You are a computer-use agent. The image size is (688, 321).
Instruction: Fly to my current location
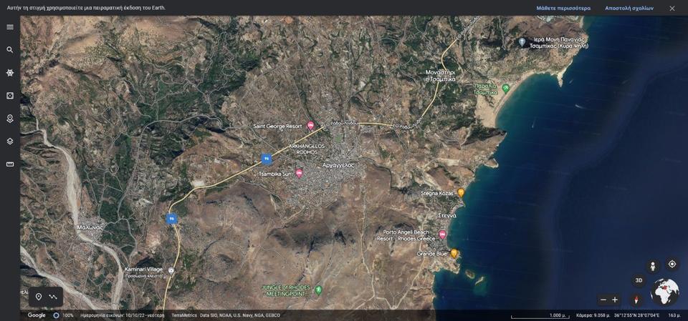(x=672, y=264)
